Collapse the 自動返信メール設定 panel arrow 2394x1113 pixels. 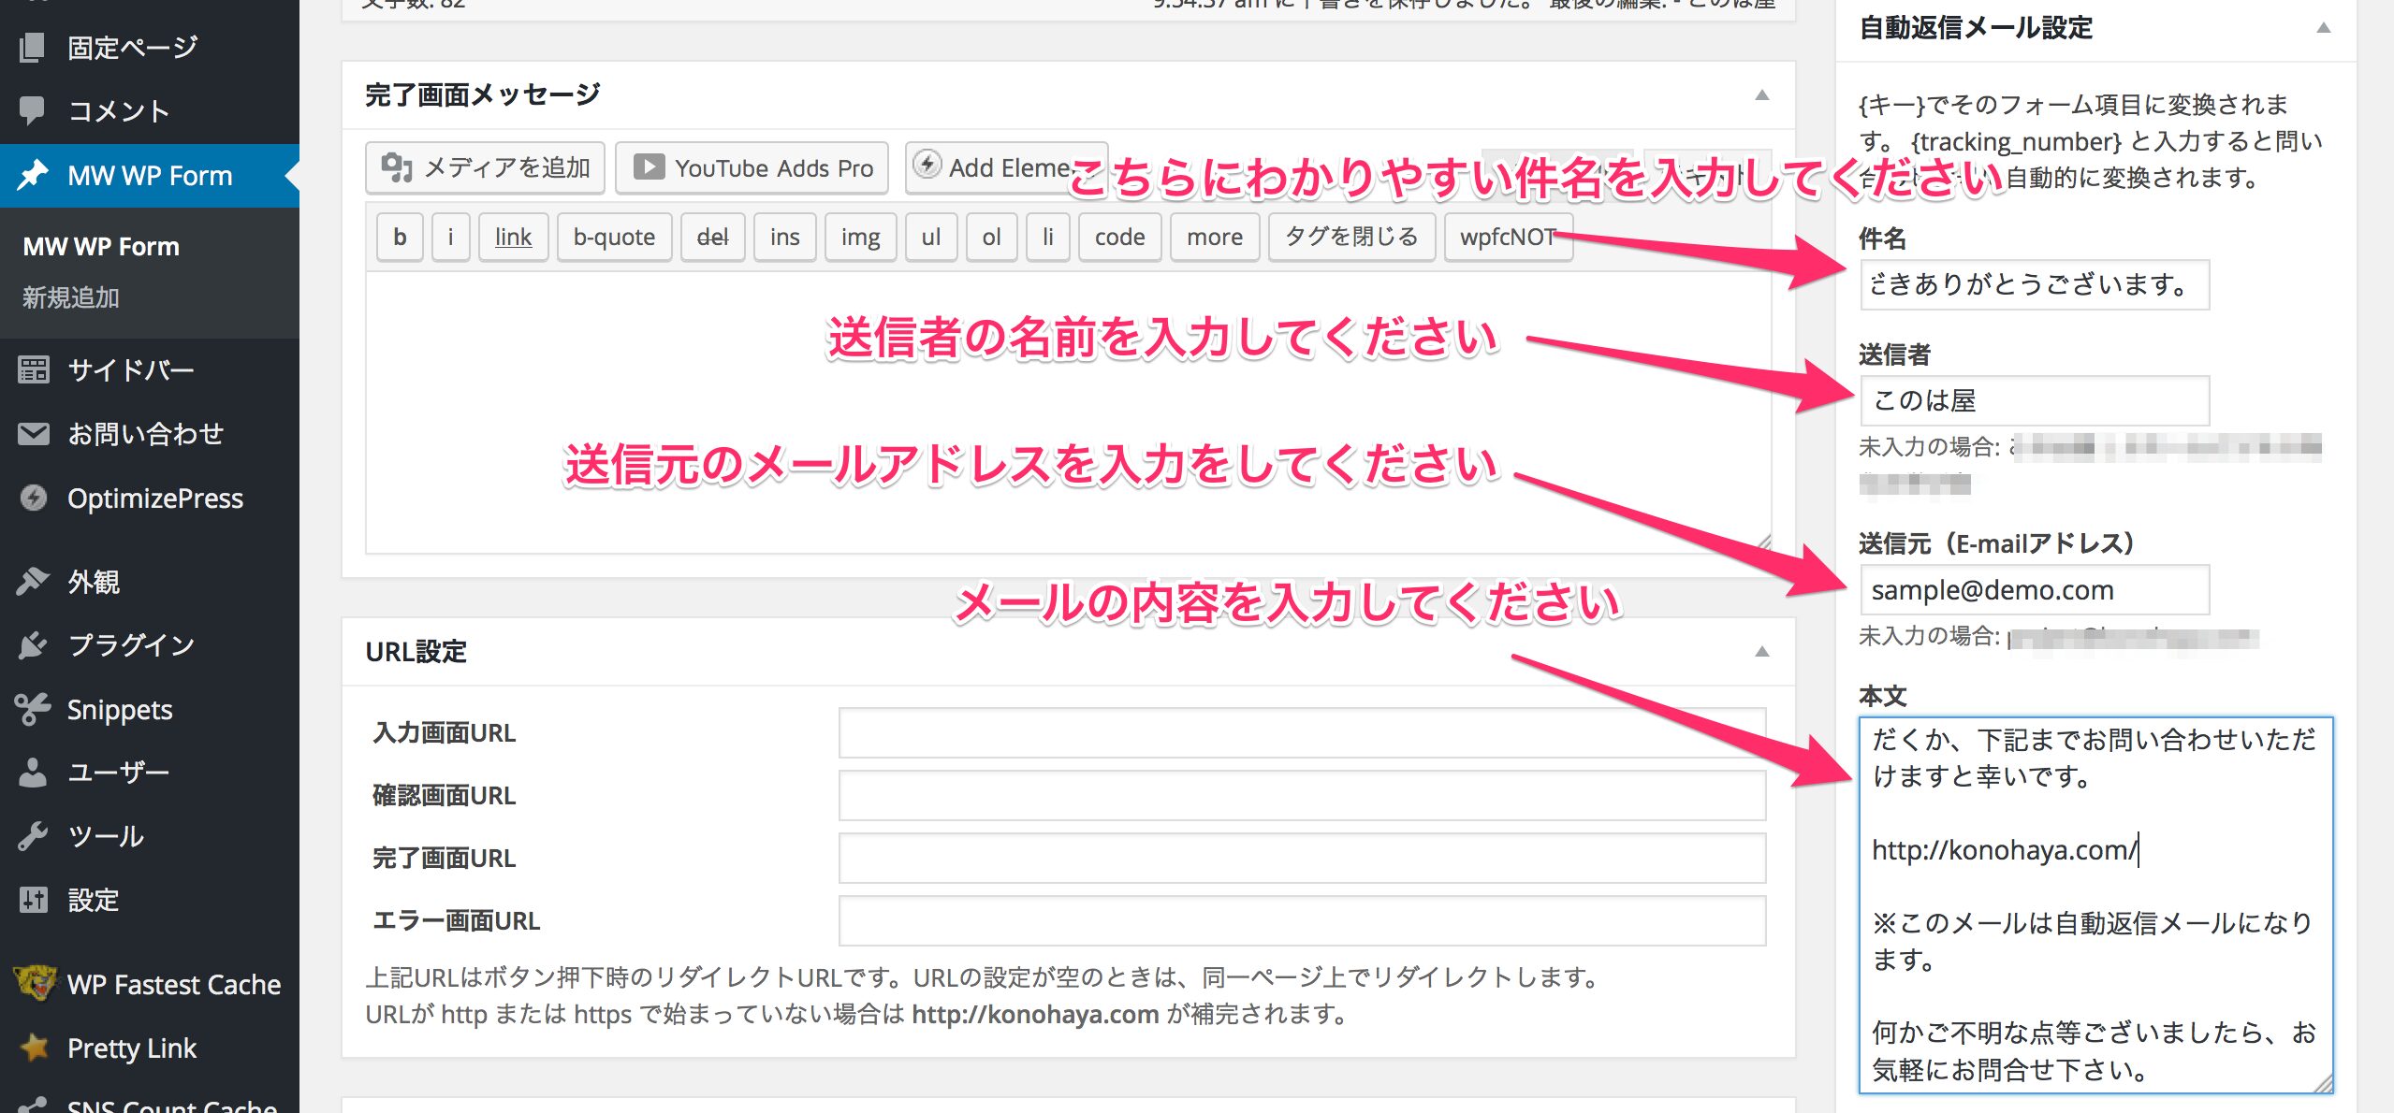click(x=2323, y=28)
